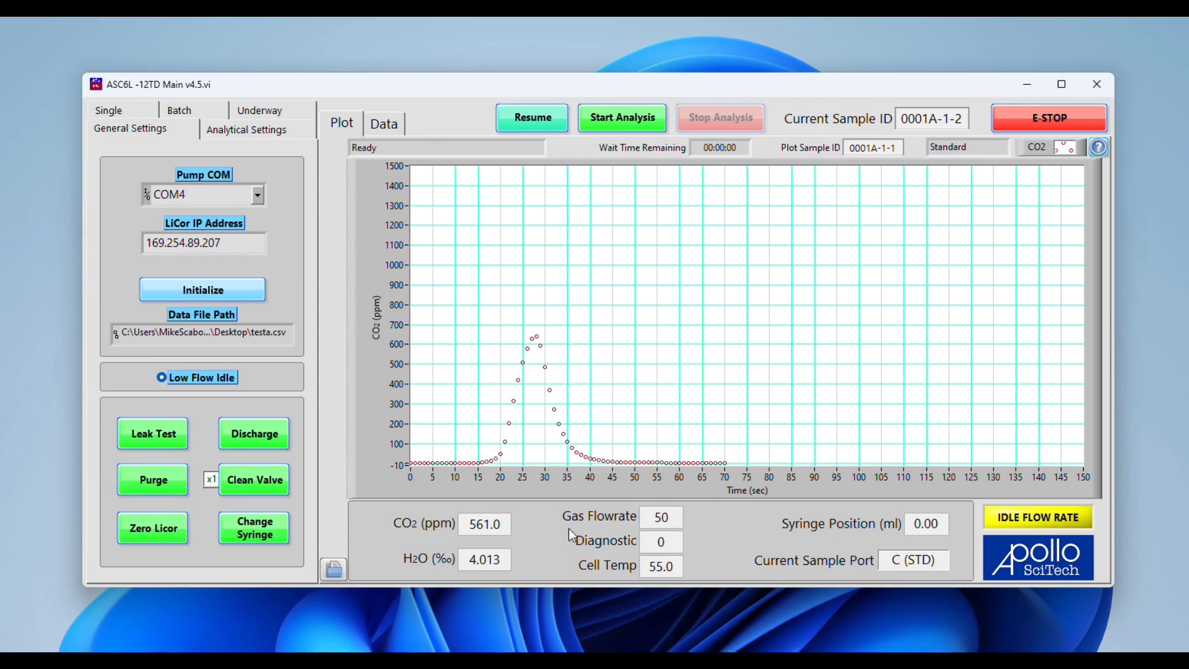The image size is (1189, 669).
Task: Switch to the Data tab
Action: coord(384,124)
